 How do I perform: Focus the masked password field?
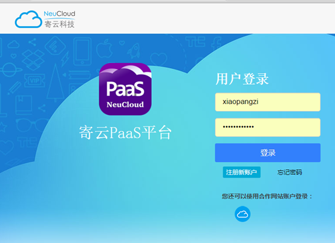[268, 128]
